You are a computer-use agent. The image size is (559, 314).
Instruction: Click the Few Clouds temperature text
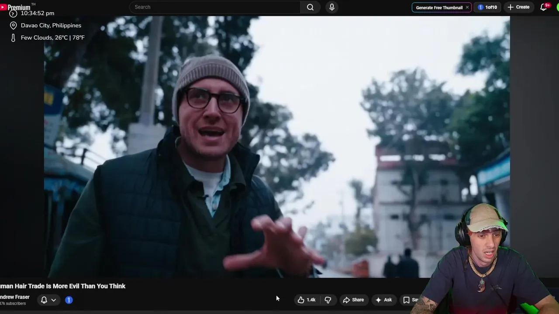coord(53,38)
